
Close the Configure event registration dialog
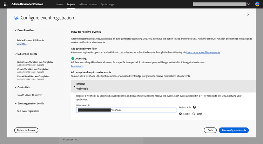click(248, 15)
